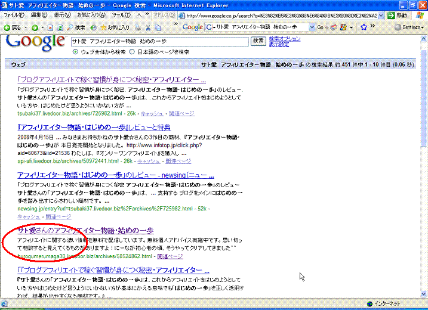Open the 検索オプション link
Viewport: 428px width, 310px height.
pos(285,39)
